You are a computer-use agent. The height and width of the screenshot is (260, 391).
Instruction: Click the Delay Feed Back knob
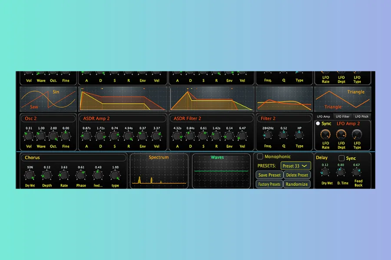pos(358,172)
